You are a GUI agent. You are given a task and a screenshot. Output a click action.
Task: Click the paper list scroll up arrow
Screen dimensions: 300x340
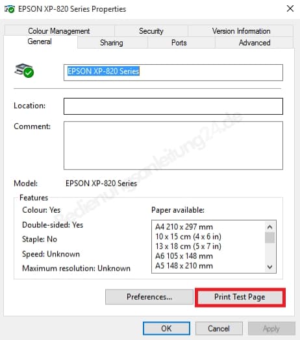pos(270,227)
